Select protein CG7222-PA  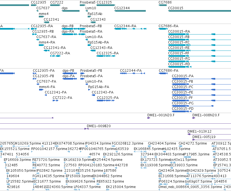[x=56, y=101]
